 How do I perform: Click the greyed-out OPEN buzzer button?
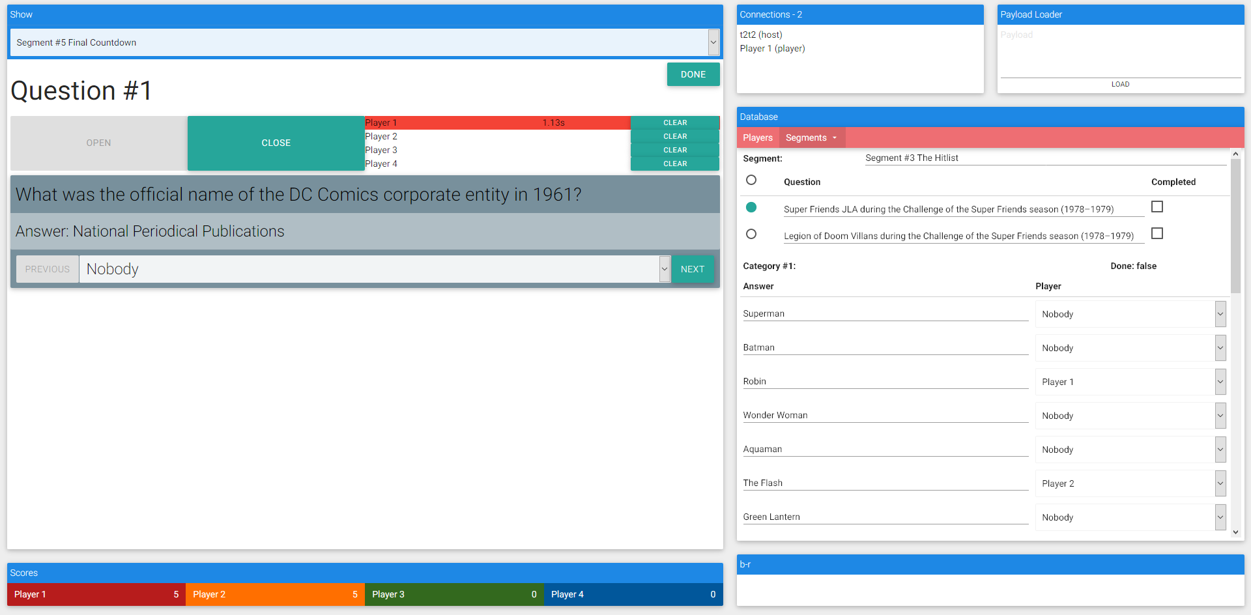coord(99,143)
